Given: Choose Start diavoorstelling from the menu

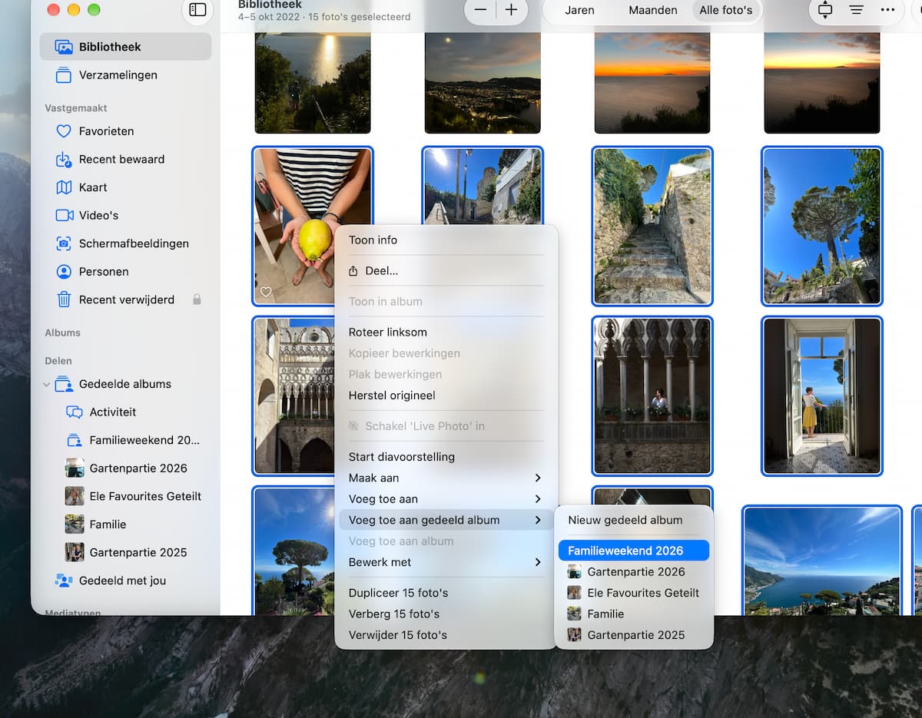Looking at the screenshot, I should point(446,457).
